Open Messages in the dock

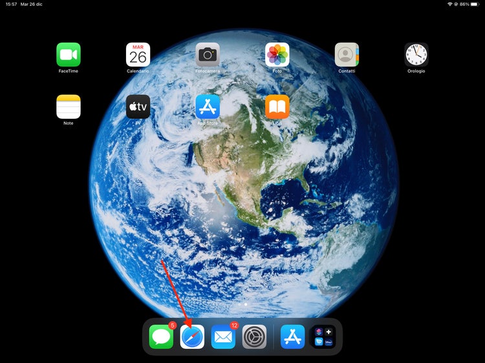pos(161,337)
